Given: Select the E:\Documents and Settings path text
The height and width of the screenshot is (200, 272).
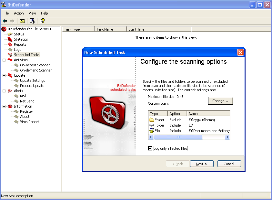Looking at the screenshot, I should click(209, 131).
